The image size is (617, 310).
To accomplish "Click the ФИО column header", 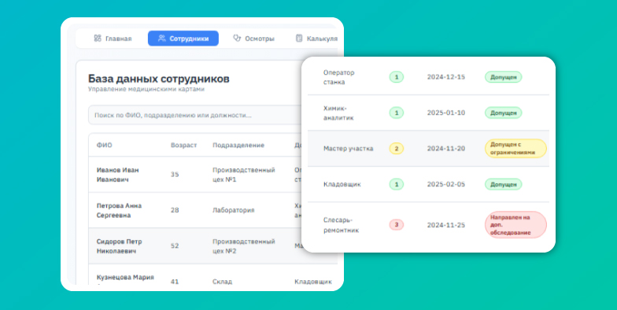I will (x=104, y=145).
